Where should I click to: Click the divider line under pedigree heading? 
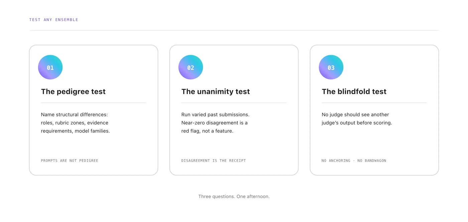click(x=94, y=103)
